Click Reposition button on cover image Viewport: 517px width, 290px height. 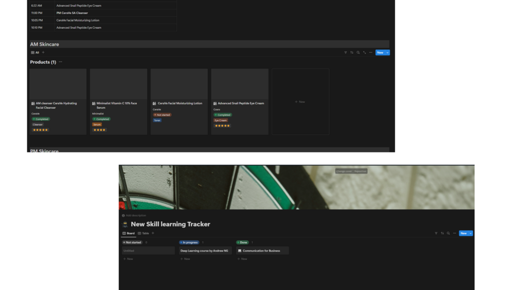[360, 171]
